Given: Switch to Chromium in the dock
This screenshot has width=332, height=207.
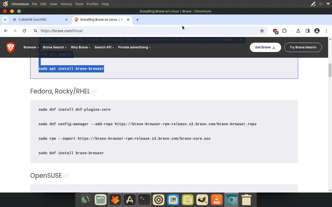Looking at the screenshot, I should coord(231,200).
